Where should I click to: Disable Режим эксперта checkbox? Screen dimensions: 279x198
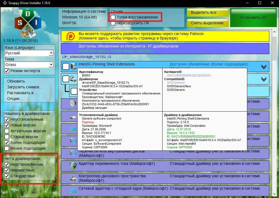click(x=7, y=71)
